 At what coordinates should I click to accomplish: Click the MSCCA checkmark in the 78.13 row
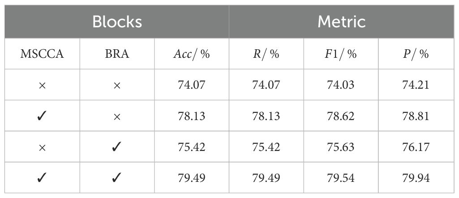(x=42, y=116)
